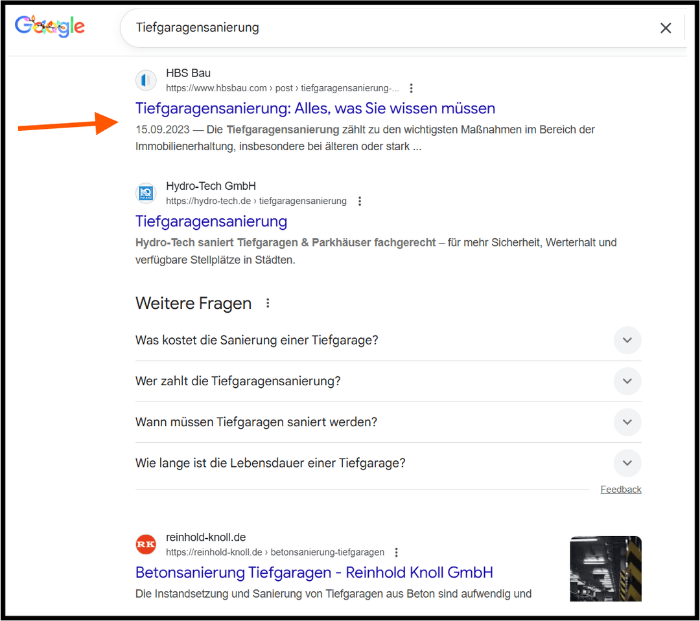Click the parking garage thumbnail image
Image resolution: width=700 pixels, height=621 pixels.
[605, 569]
